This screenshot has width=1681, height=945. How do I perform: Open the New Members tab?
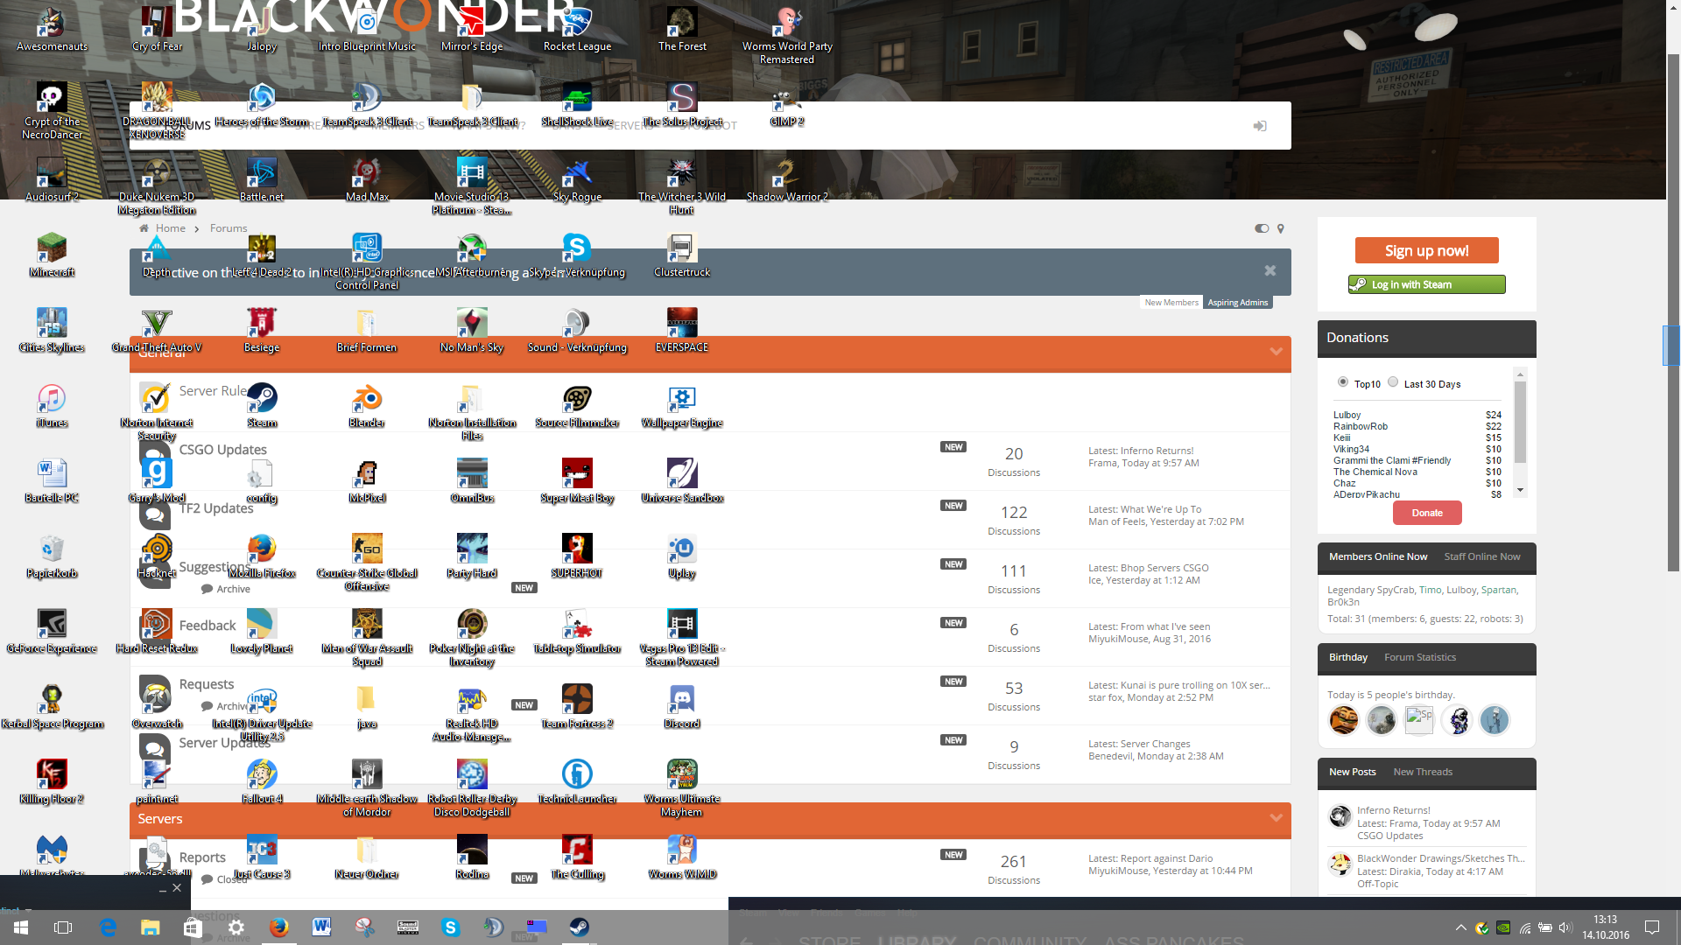coord(1171,303)
